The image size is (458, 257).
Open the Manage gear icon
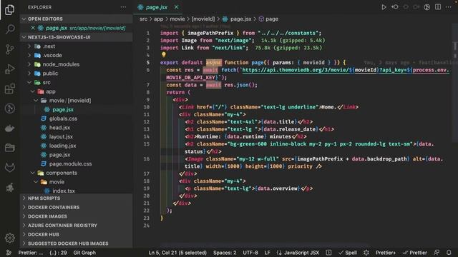click(9, 238)
